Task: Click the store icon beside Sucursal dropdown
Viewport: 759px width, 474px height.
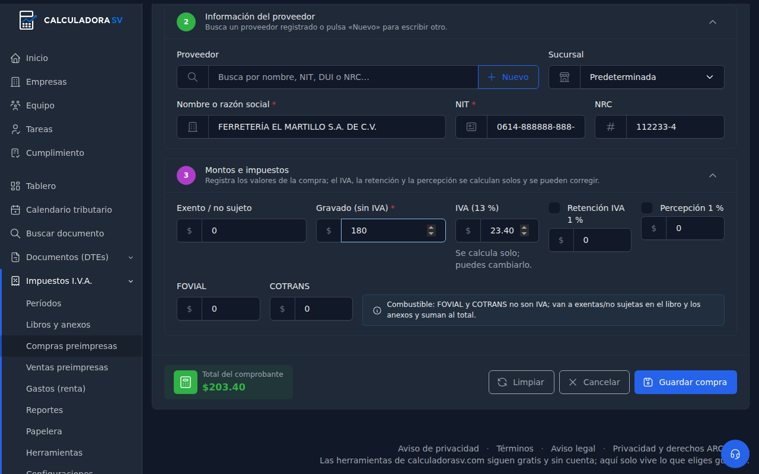Action: click(x=565, y=77)
